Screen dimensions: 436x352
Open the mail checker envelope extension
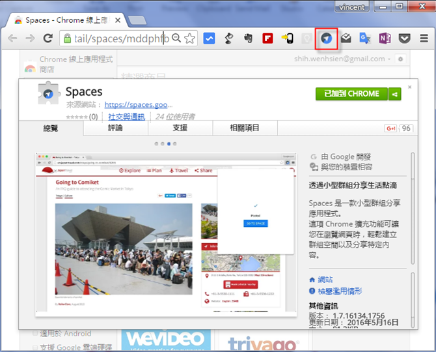click(x=346, y=38)
